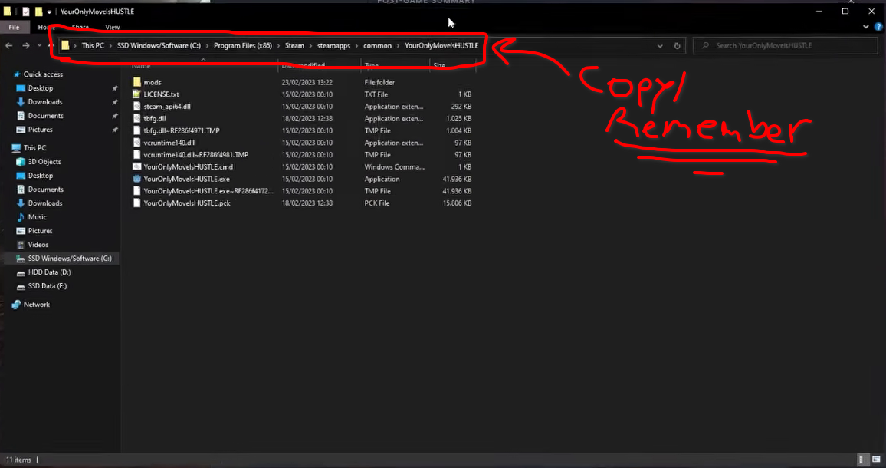Click the refresh icon beside address bar
Screen dimensions: 886x468
point(677,46)
